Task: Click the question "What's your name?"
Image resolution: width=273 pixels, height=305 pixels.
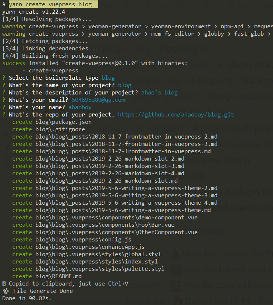Action: coord(37,107)
